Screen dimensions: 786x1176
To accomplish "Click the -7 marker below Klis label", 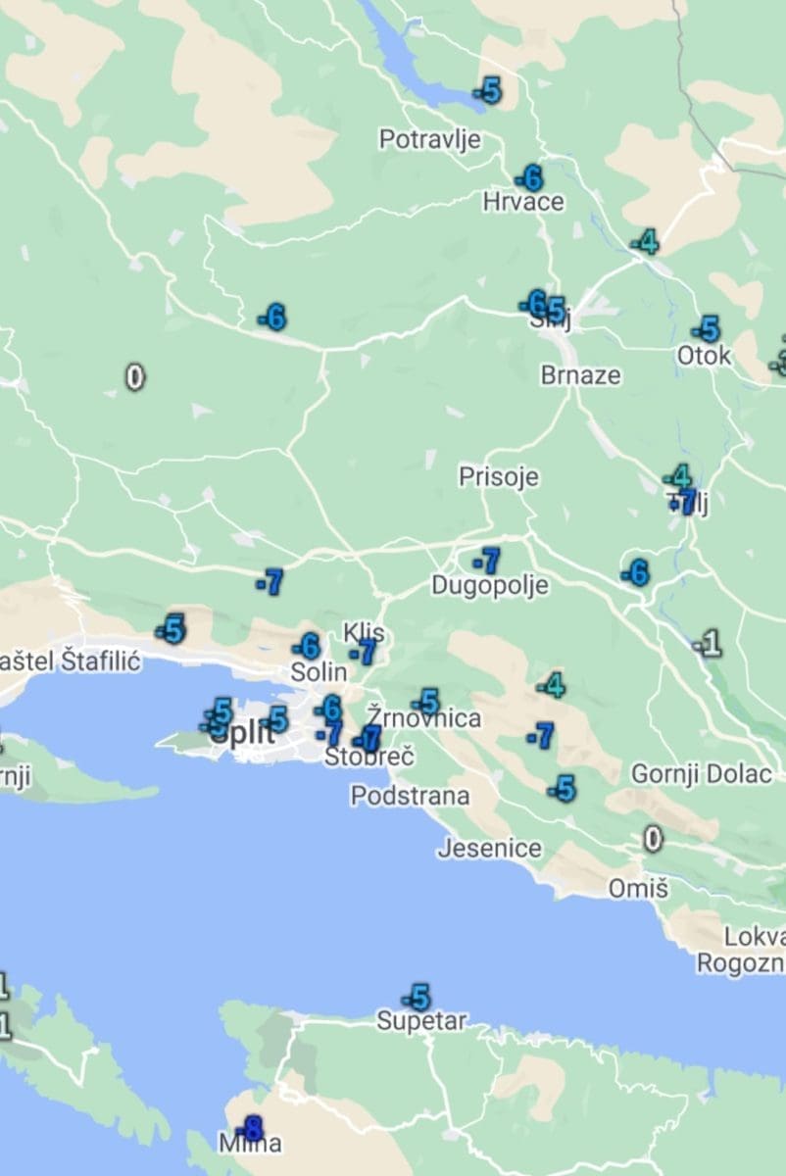I will pyautogui.click(x=365, y=652).
